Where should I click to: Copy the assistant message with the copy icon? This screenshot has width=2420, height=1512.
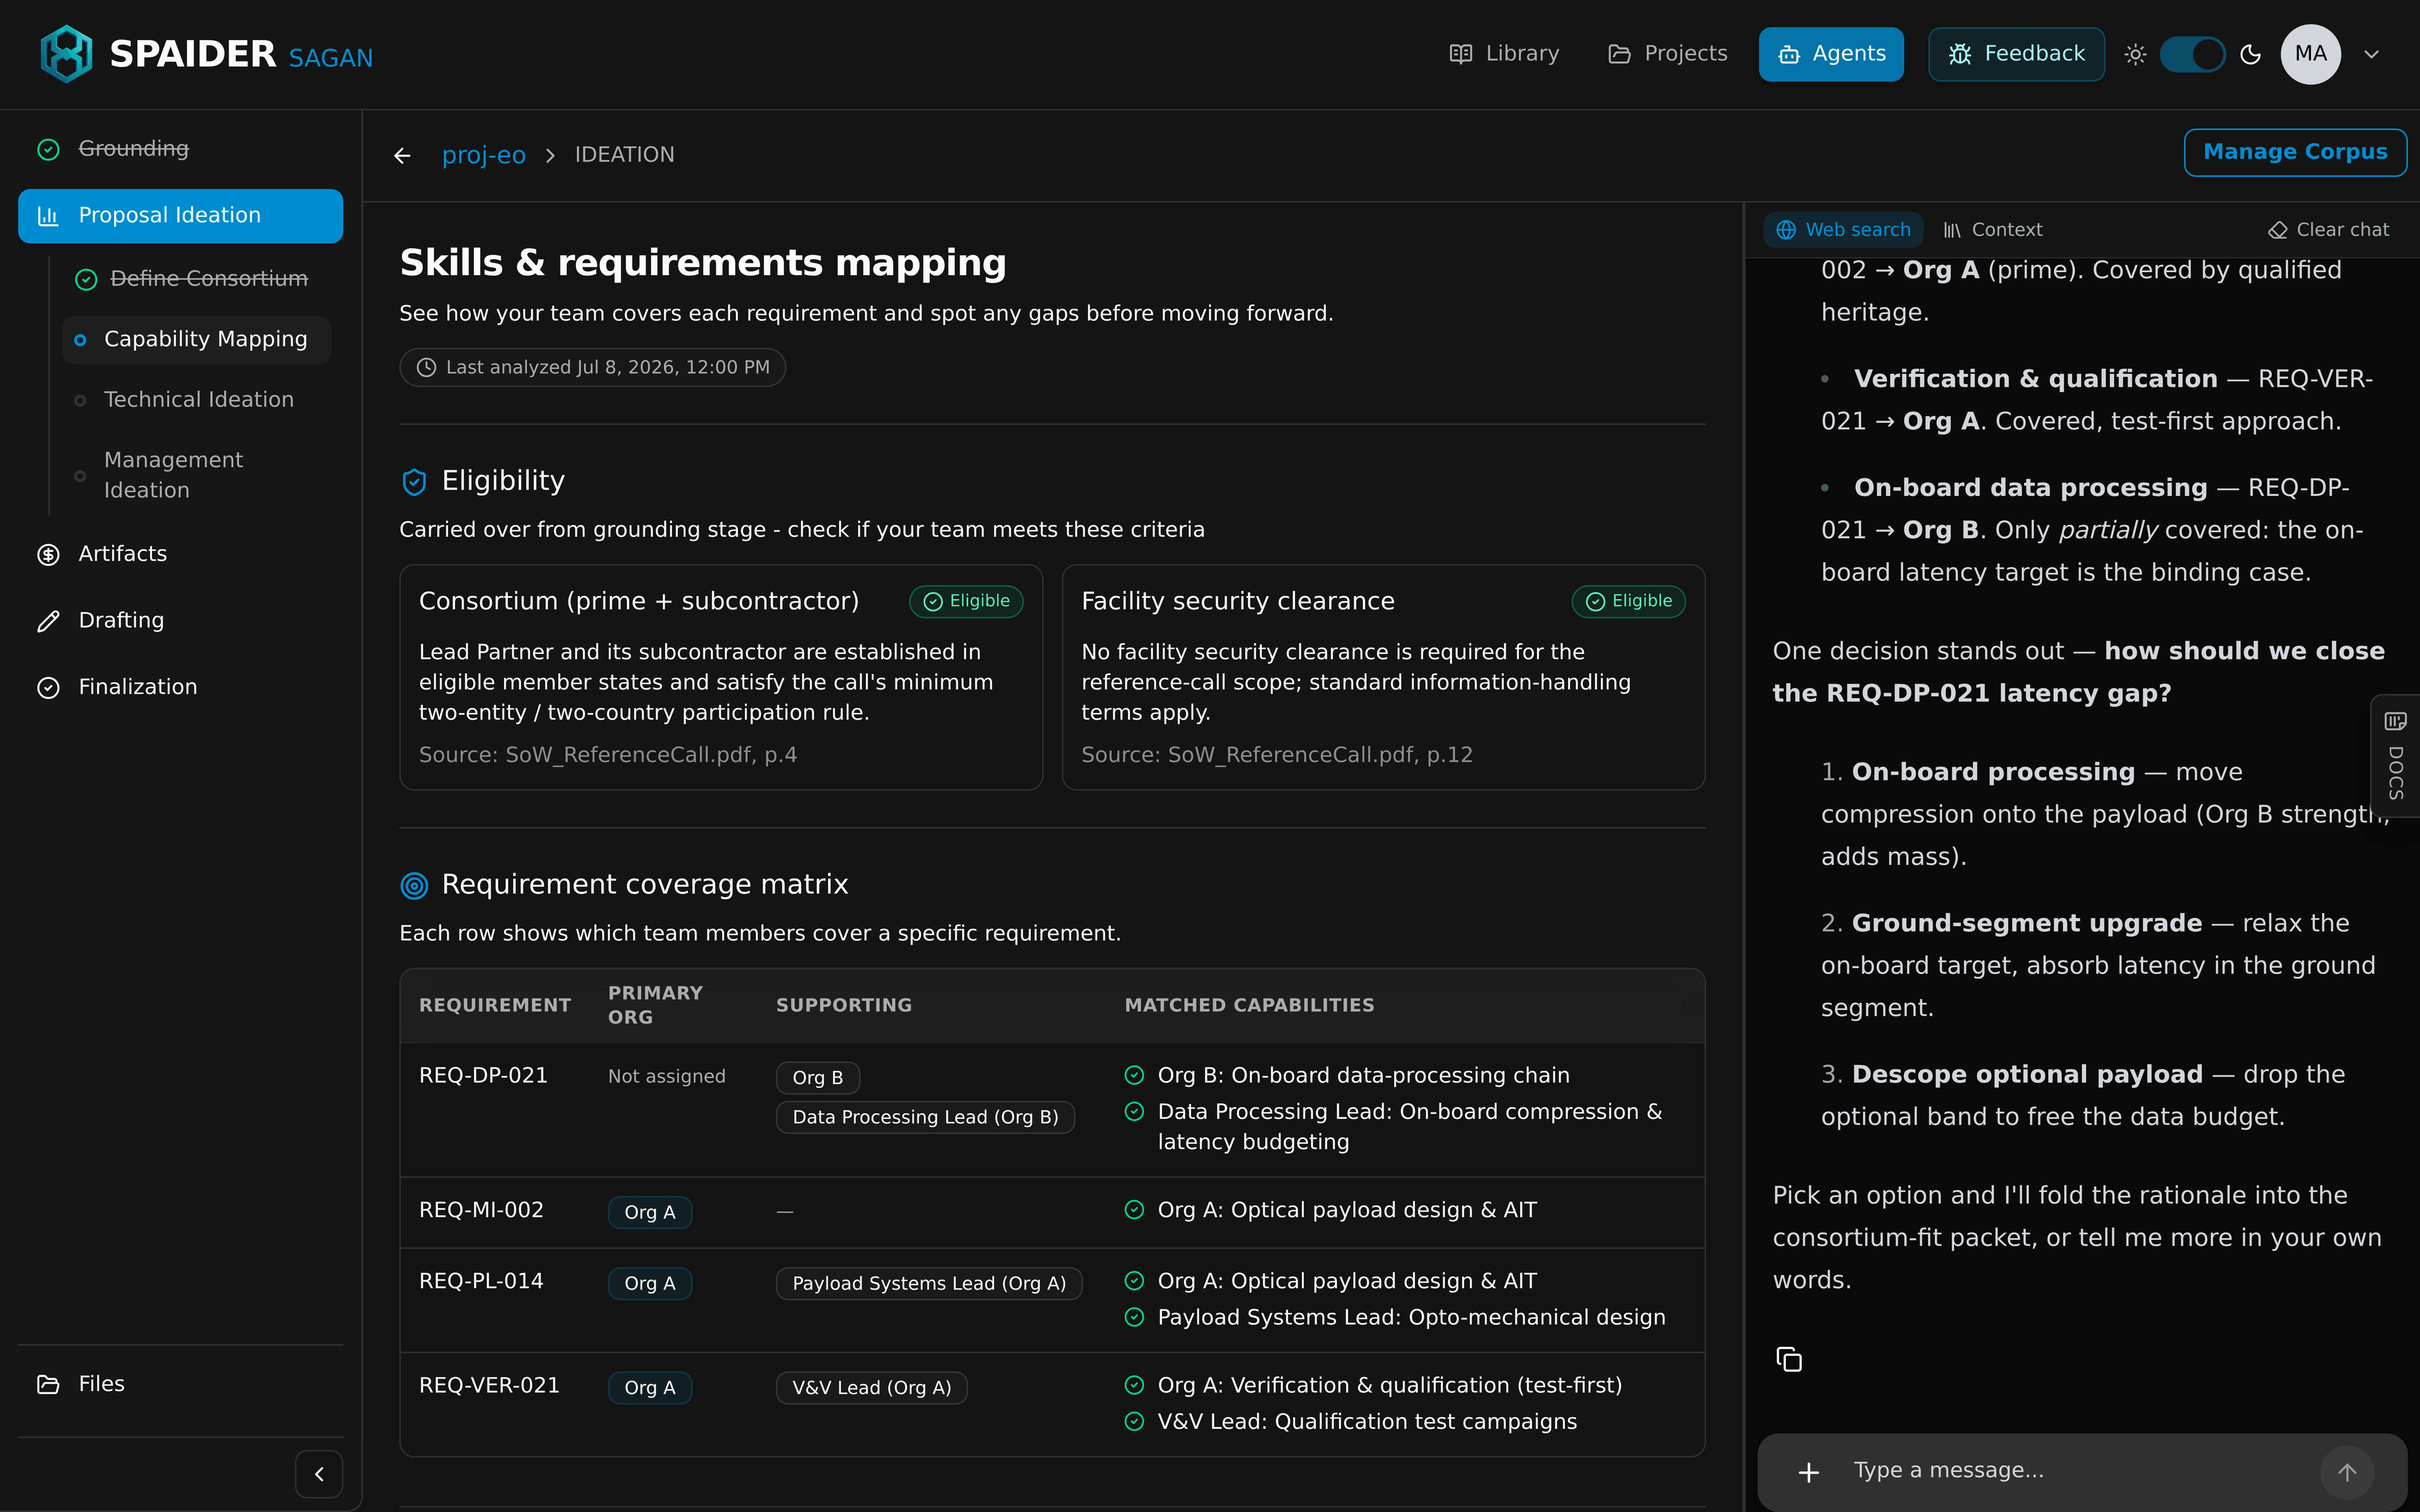coord(1788,1359)
